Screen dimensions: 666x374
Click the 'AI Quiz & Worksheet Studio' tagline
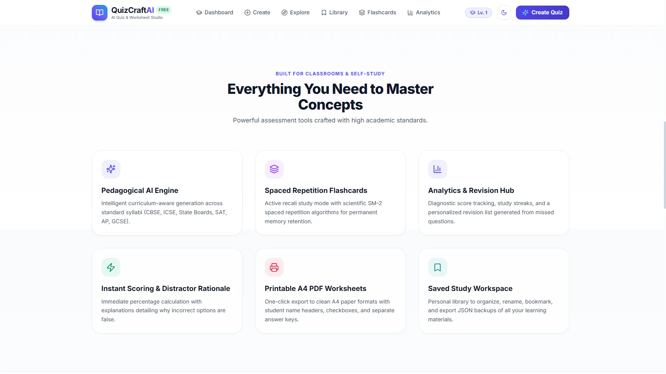(x=137, y=17)
